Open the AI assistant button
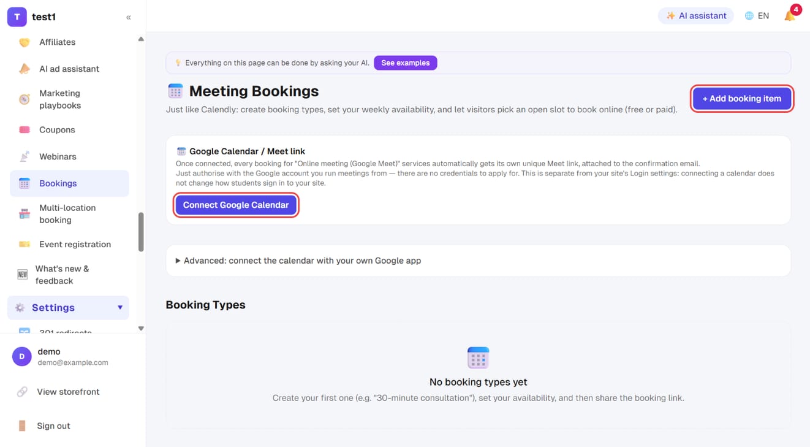Screen dimensions: 810x447 (x=696, y=16)
